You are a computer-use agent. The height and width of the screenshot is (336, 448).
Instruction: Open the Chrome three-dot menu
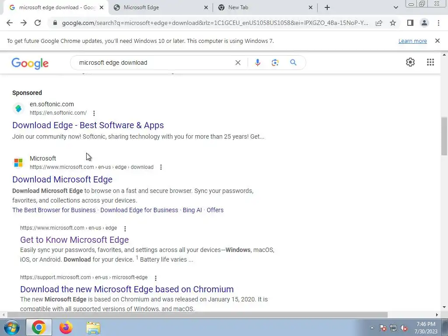click(438, 23)
